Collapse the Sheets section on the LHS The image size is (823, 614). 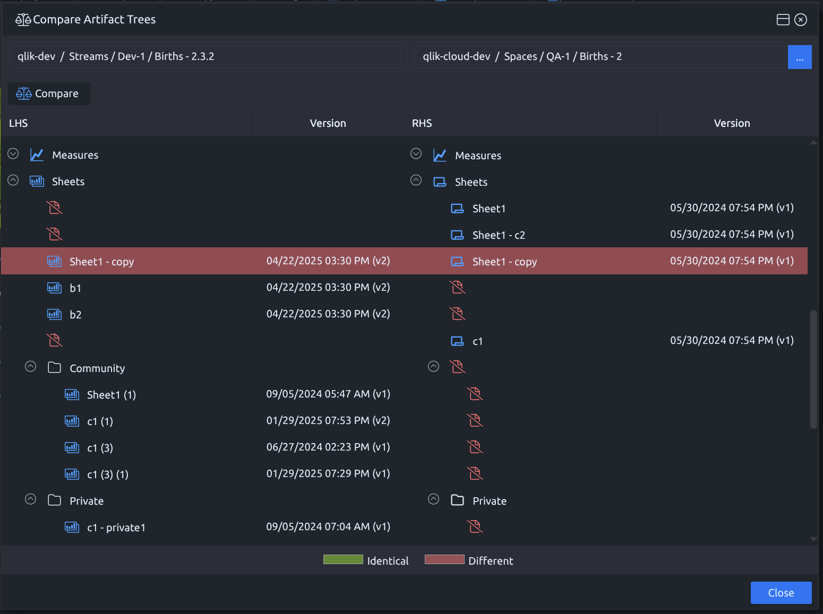13,180
